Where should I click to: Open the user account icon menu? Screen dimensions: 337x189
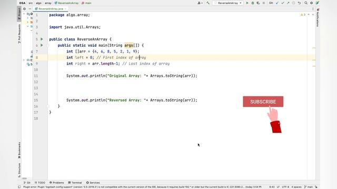(200, 3)
